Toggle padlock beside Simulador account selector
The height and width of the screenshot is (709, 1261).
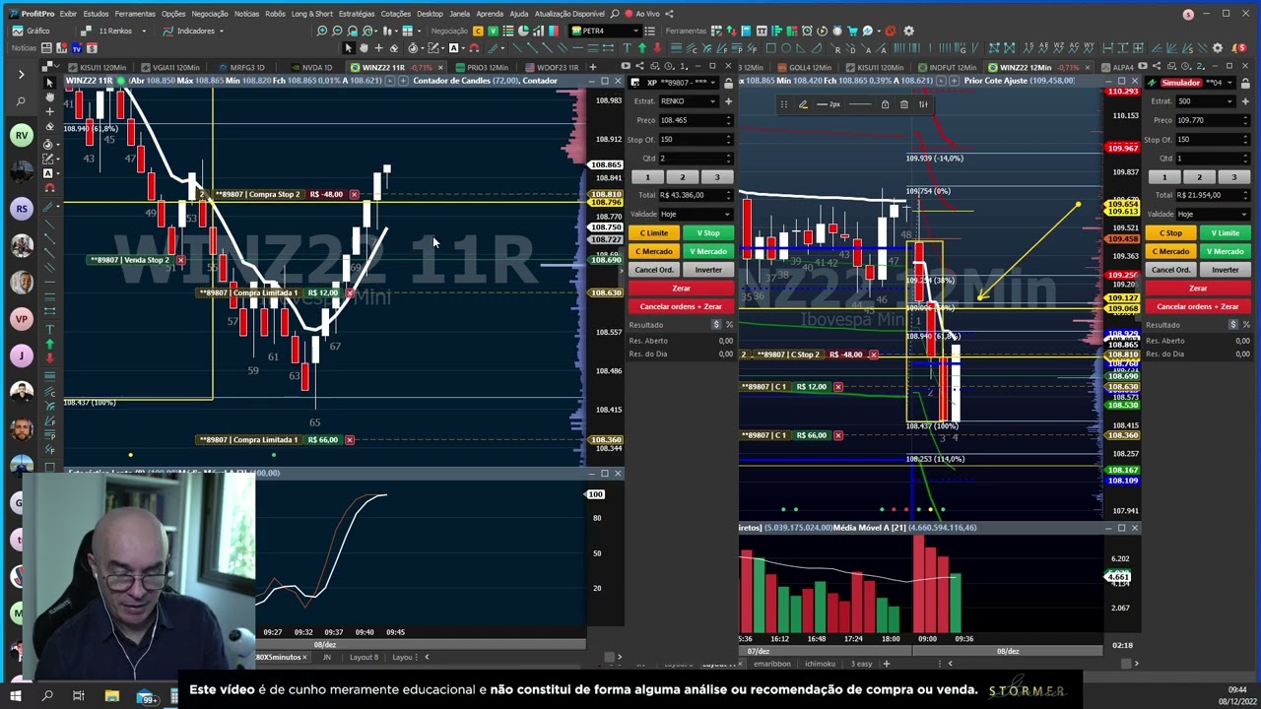click(x=1245, y=83)
